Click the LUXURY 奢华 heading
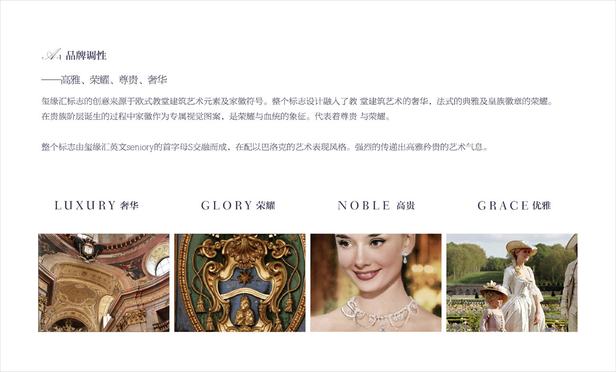The image size is (616, 372). click(x=96, y=206)
